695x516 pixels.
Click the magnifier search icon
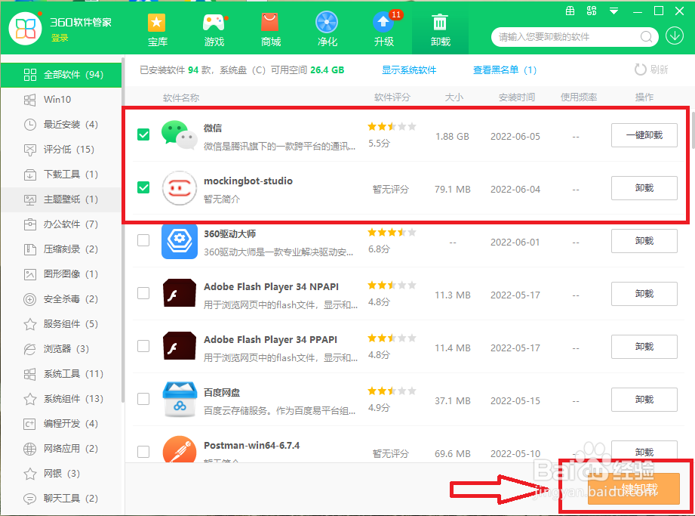(x=646, y=37)
